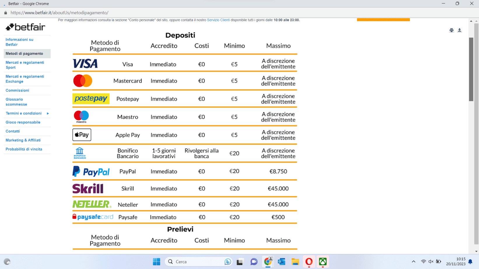
Task: Open Mercati e regolamenti Sport
Action: tap(25, 65)
